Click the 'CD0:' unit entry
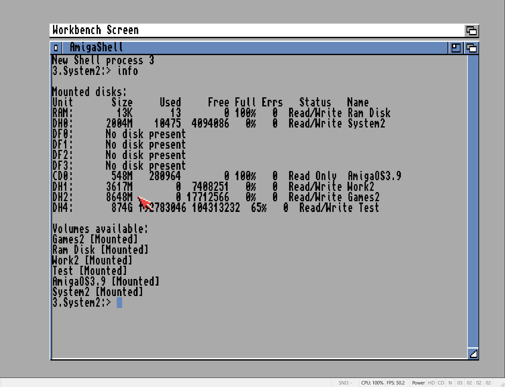Screen dimensions: 505x387 pos(62,176)
